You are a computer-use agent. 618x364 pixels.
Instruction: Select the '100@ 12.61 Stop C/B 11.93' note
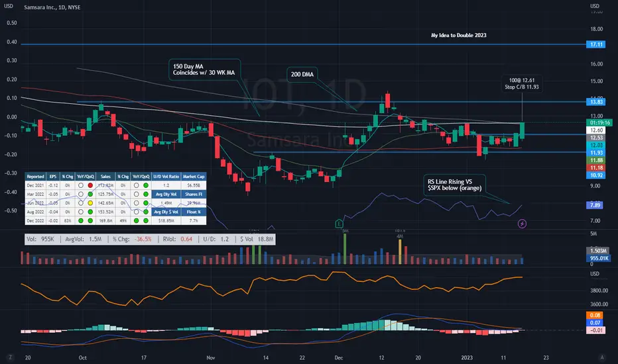pyautogui.click(x=522, y=83)
